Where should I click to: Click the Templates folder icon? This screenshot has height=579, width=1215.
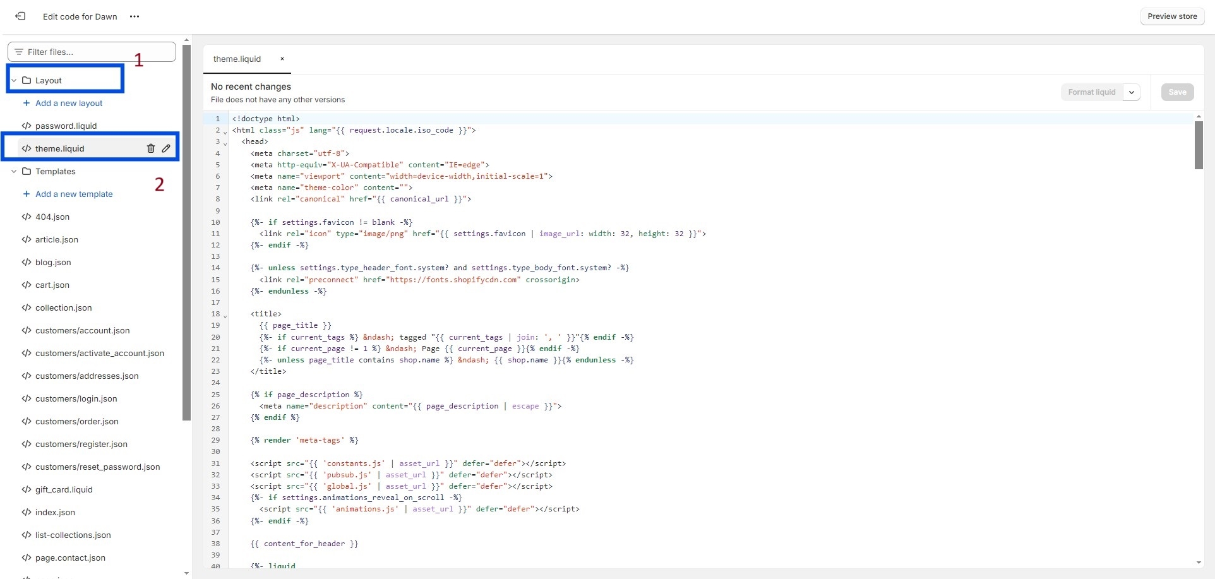click(27, 171)
